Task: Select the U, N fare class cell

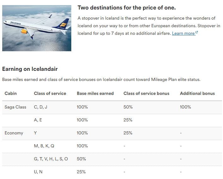Action: coord(38,172)
